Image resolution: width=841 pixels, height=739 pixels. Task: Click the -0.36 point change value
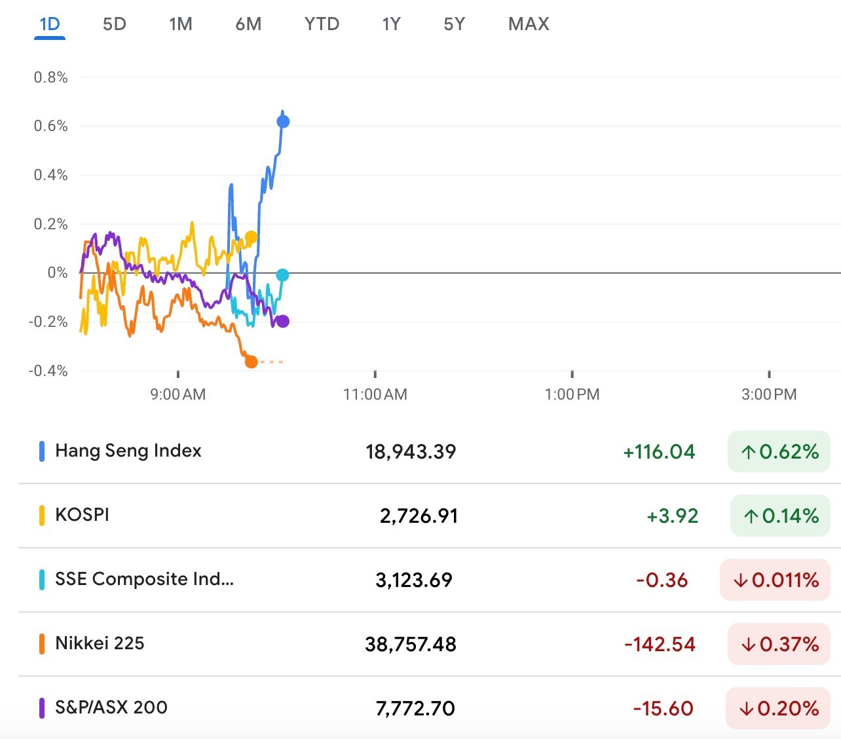(662, 580)
